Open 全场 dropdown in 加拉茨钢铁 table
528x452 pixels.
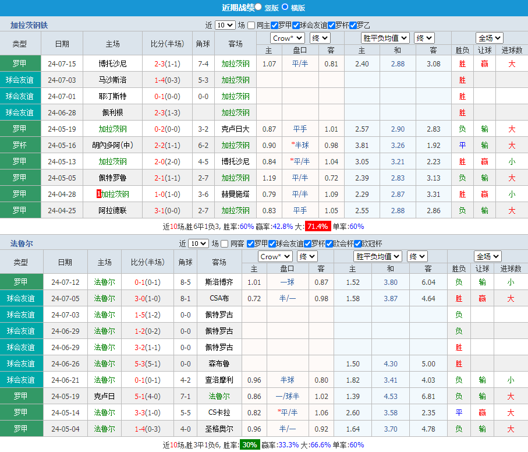click(489, 38)
